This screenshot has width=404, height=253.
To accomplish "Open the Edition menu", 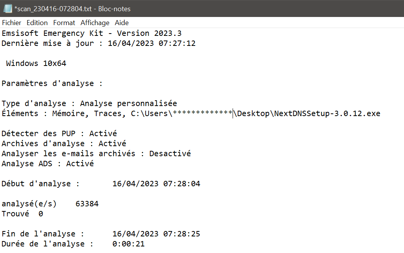I will click(x=37, y=23).
